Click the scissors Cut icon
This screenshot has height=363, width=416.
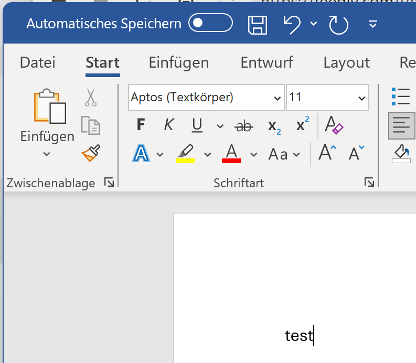pyautogui.click(x=91, y=97)
